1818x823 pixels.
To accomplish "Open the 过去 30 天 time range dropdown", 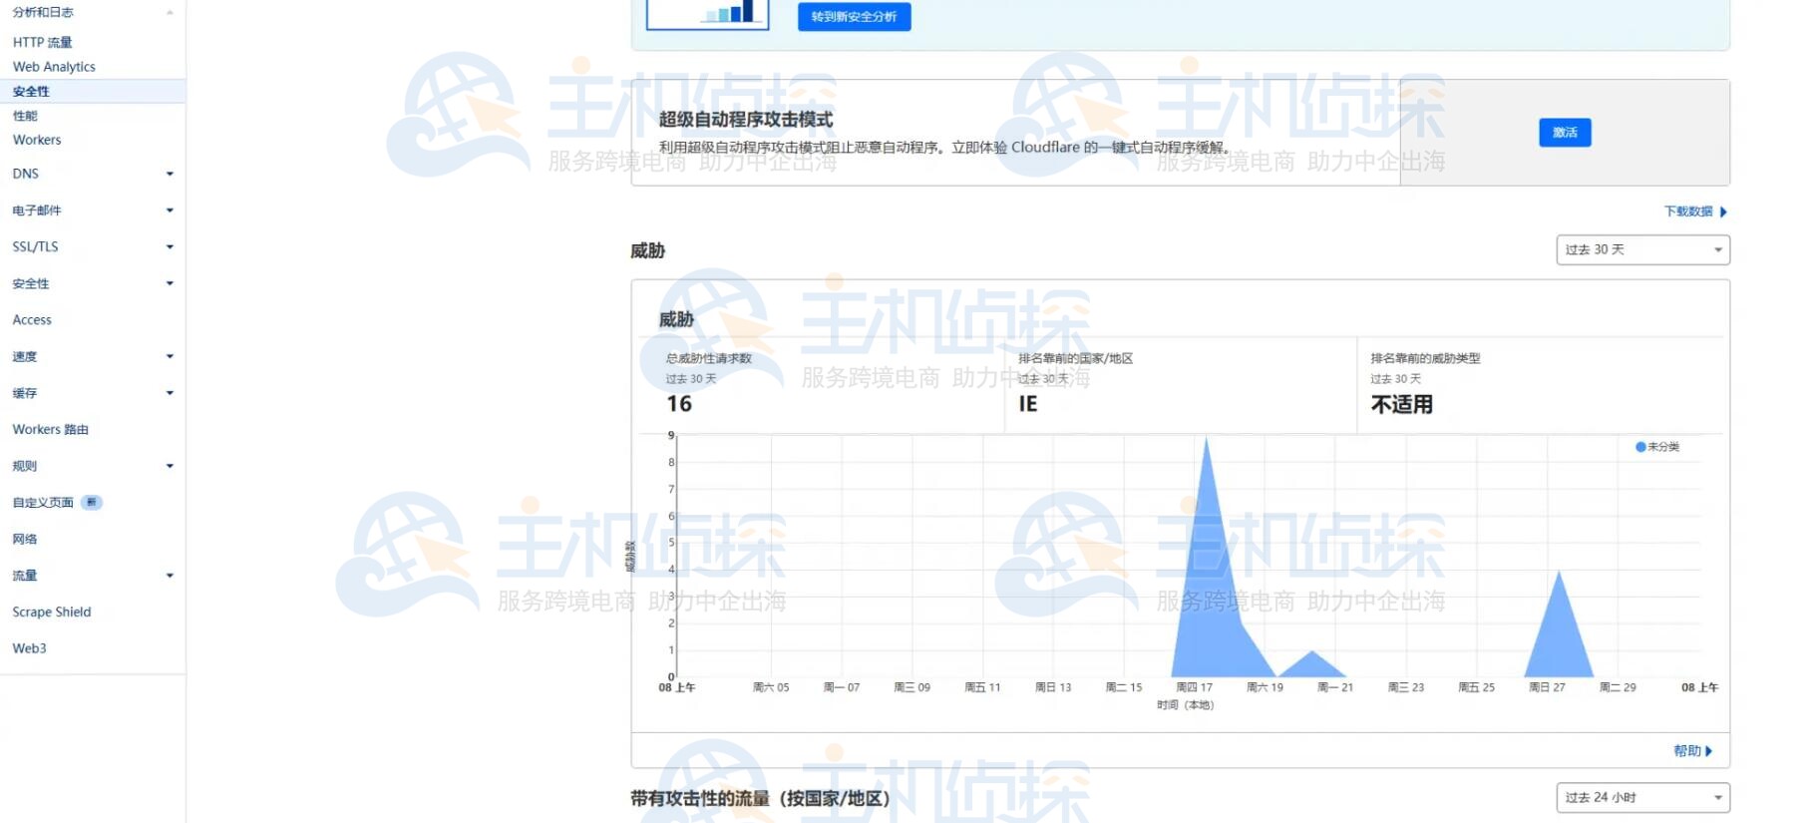I will click(1641, 249).
